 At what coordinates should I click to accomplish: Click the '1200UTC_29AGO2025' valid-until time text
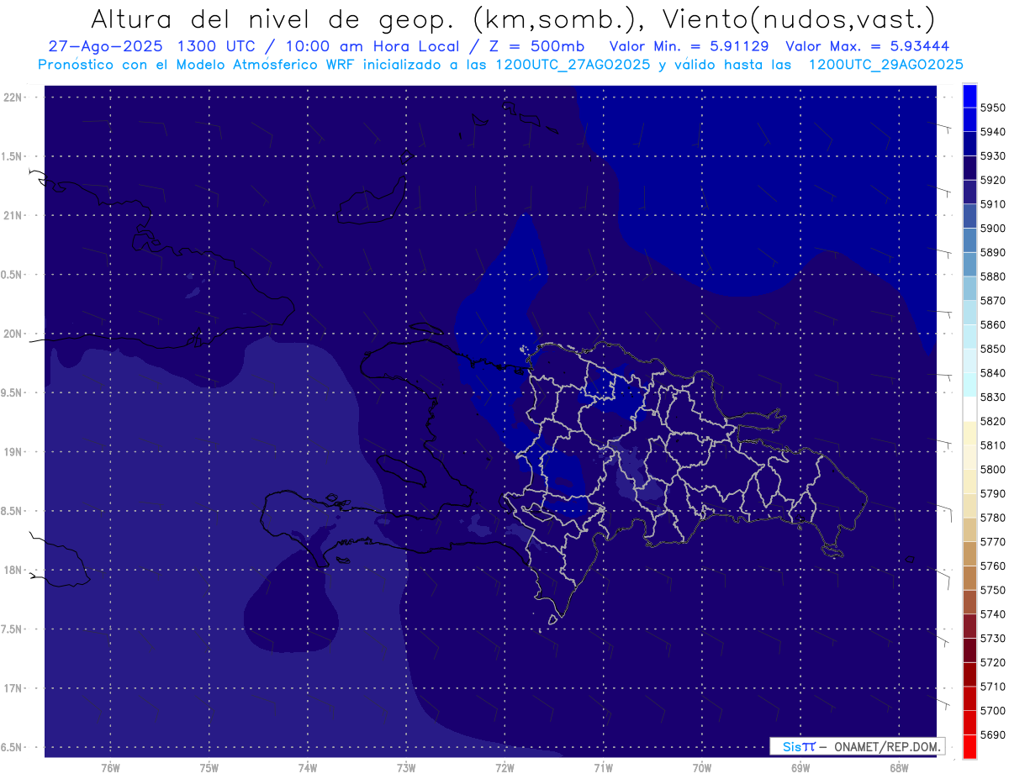(885, 65)
